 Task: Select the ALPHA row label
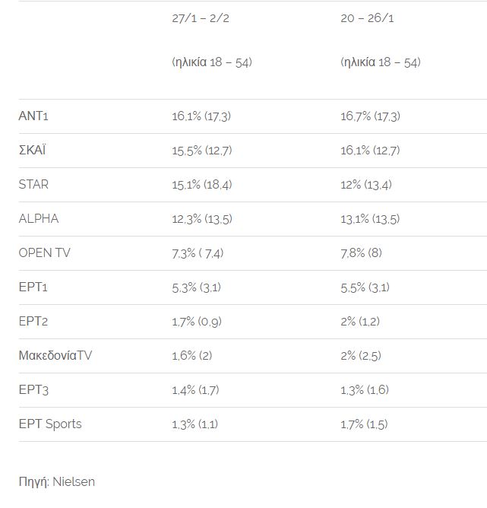pyautogui.click(x=38, y=219)
